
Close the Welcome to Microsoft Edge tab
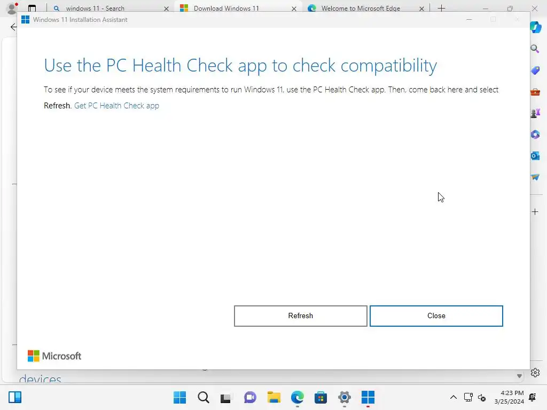422,9
